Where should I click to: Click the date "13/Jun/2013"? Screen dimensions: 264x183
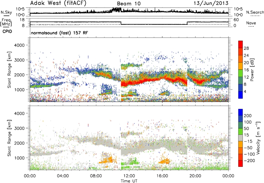[x=211, y=3]
